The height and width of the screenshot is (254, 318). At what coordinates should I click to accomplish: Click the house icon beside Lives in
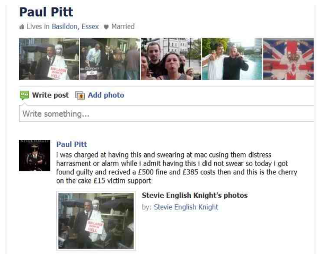coord(22,27)
